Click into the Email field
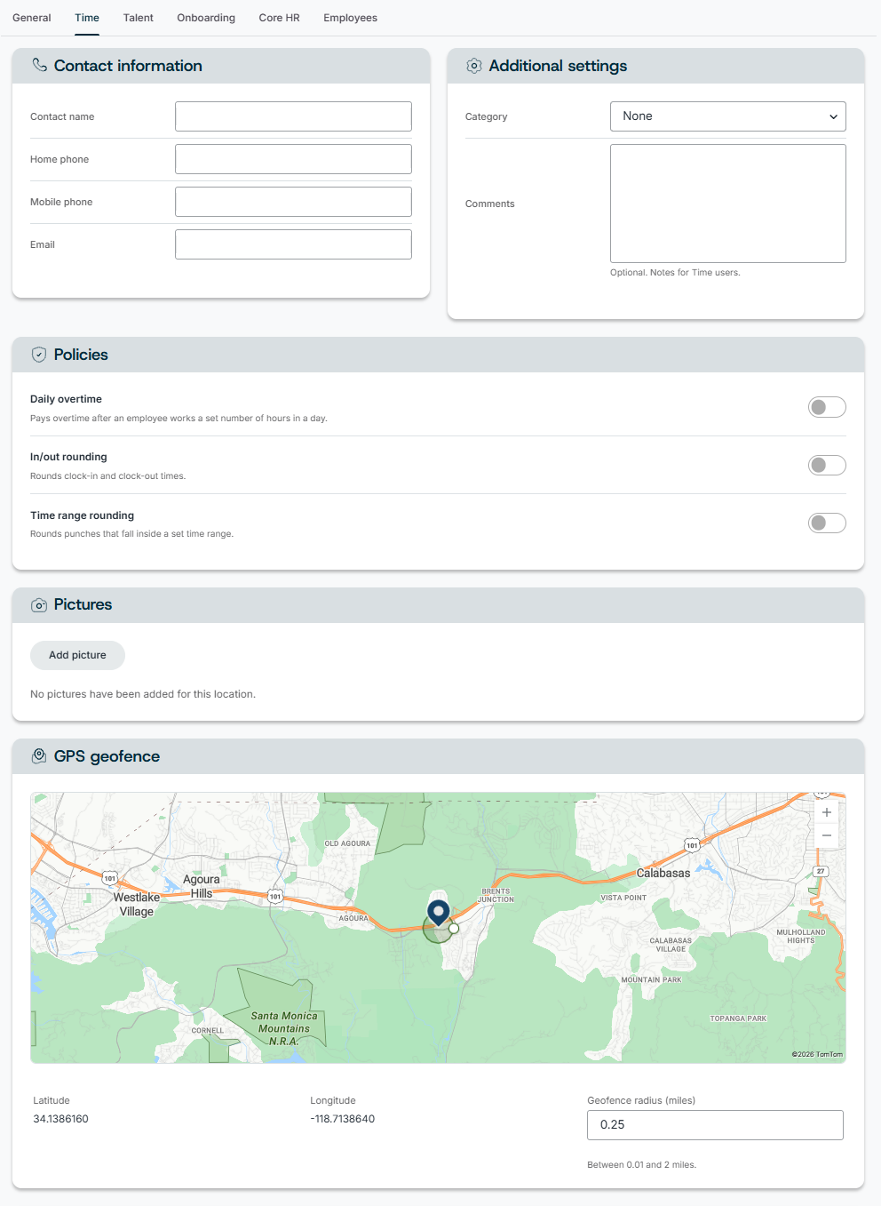The height and width of the screenshot is (1206, 881). point(293,244)
